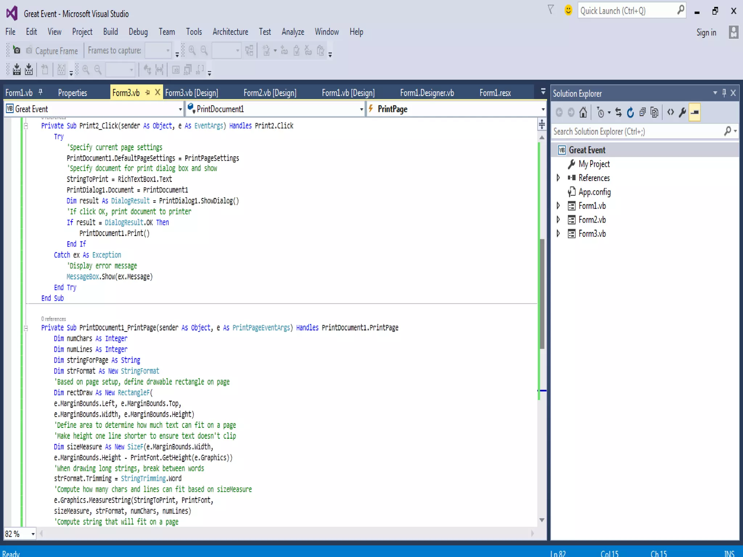Image resolution: width=743 pixels, height=557 pixels.
Task: Click the feedback smiley face icon
Action: pyautogui.click(x=568, y=10)
